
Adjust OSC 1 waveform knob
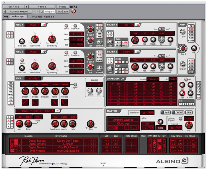35,39
